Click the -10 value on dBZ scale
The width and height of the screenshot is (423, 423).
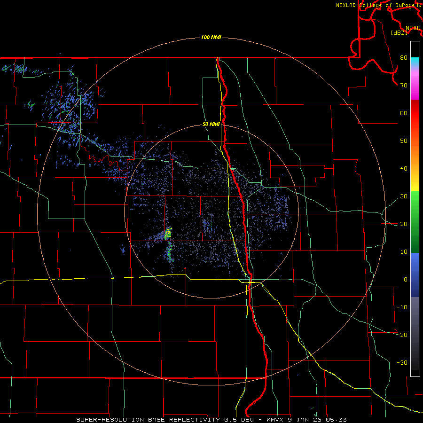[x=402, y=307]
